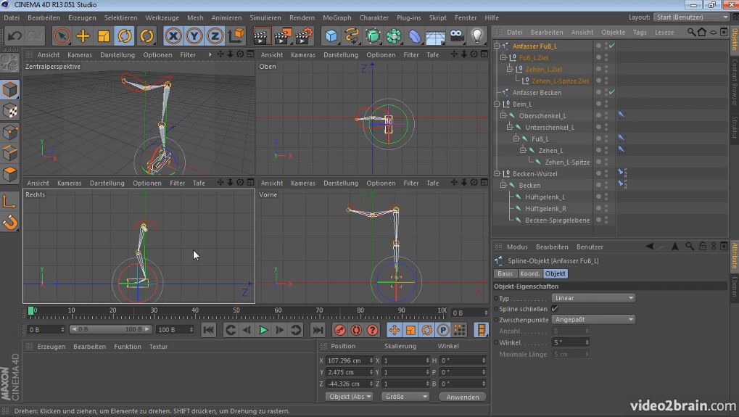Collapse the Bein_L hierarchy
The image size is (739, 417).
[x=497, y=104]
